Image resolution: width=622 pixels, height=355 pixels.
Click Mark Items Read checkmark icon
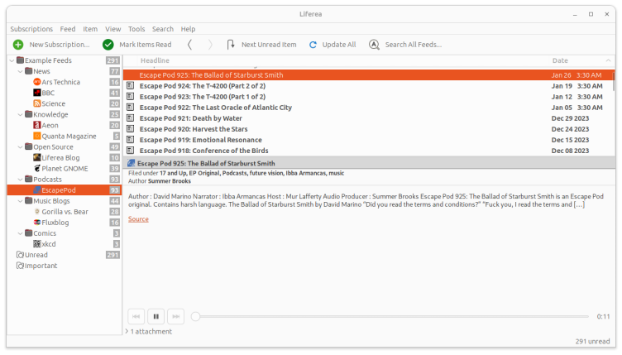tap(108, 45)
